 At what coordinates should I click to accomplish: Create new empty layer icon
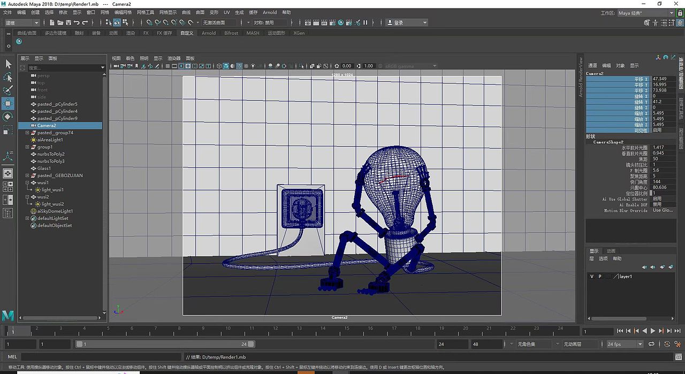(x=663, y=266)
